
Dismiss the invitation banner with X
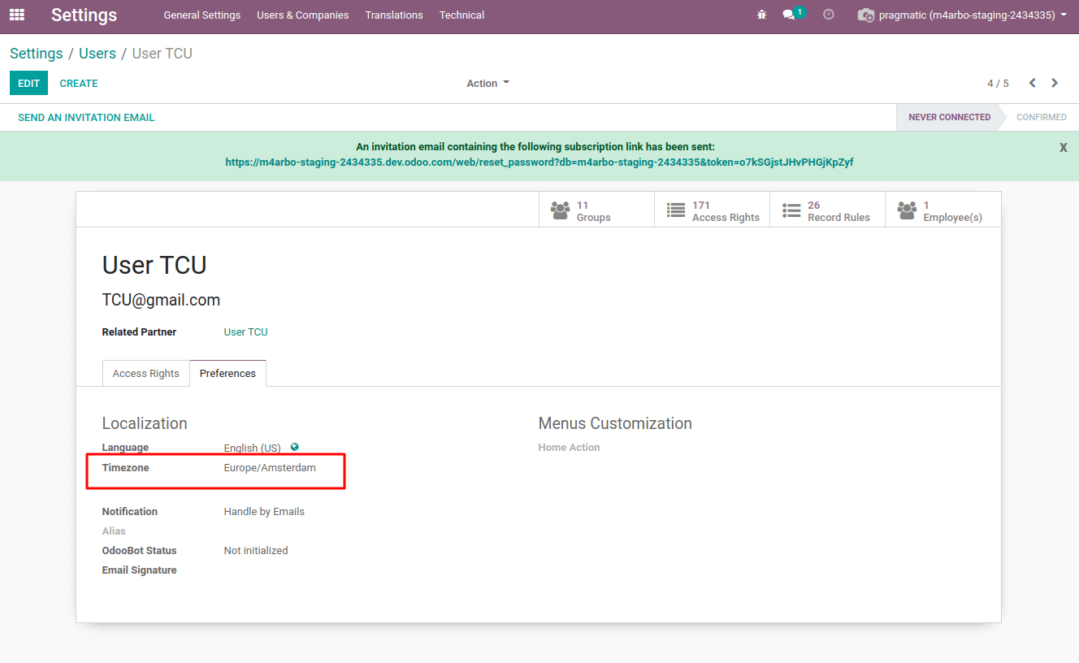click(1064, 147)
